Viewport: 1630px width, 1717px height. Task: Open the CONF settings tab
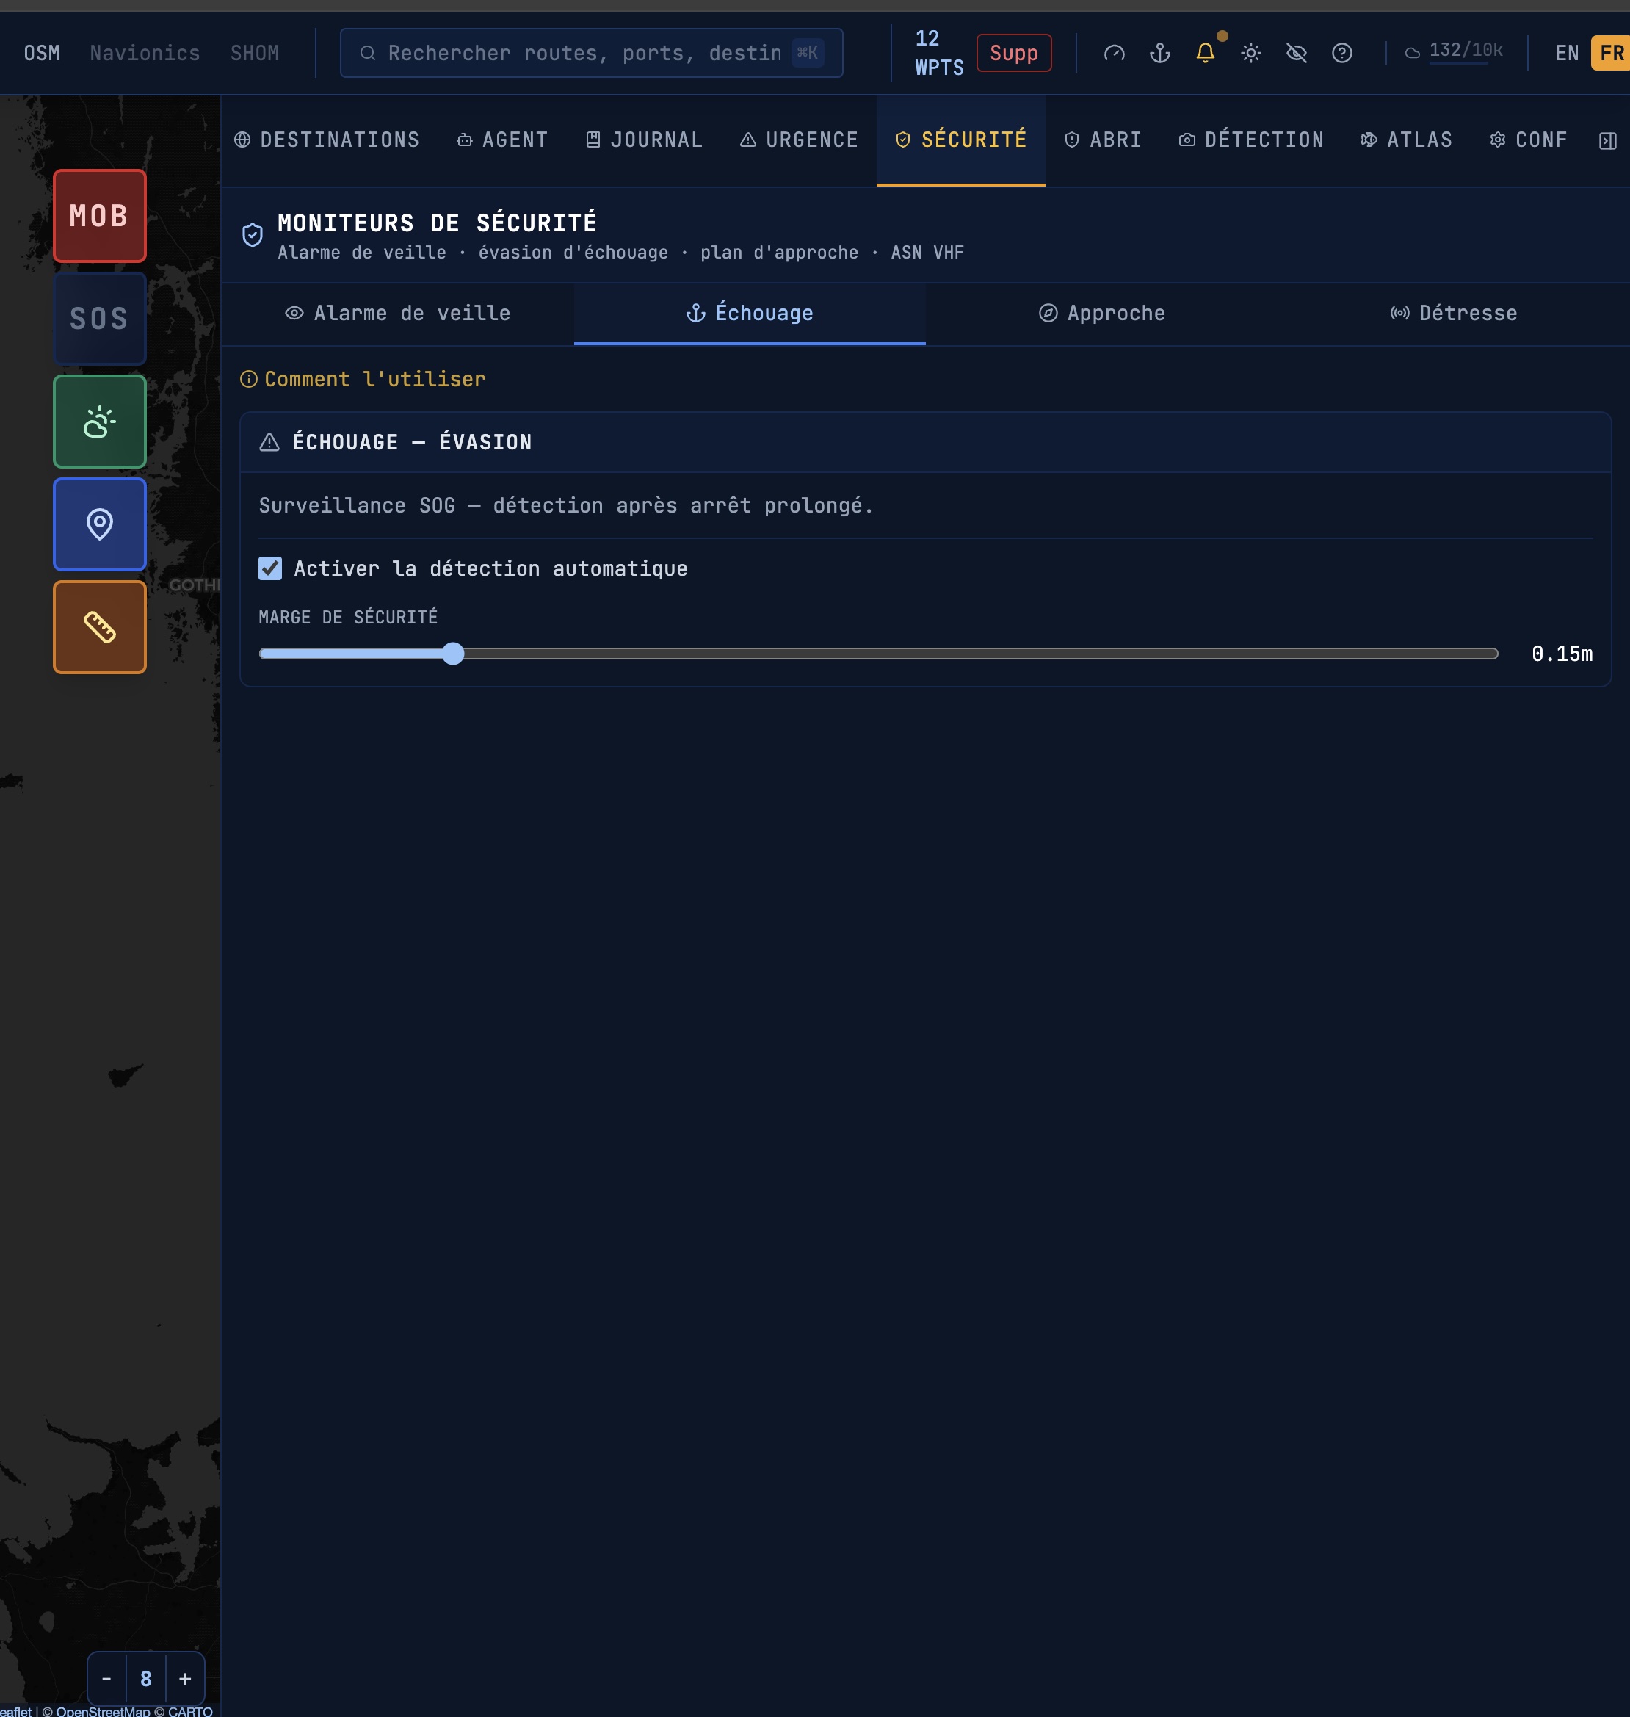point(1529,140)
